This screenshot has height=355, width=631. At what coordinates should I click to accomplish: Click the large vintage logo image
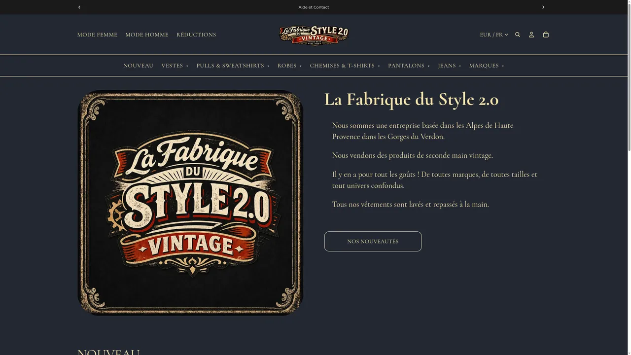(x=190, y=203)
